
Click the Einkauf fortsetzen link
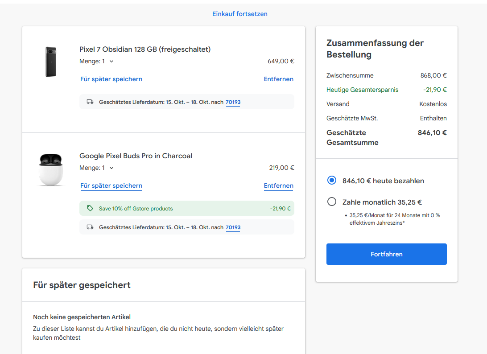[x=240, y=14]
